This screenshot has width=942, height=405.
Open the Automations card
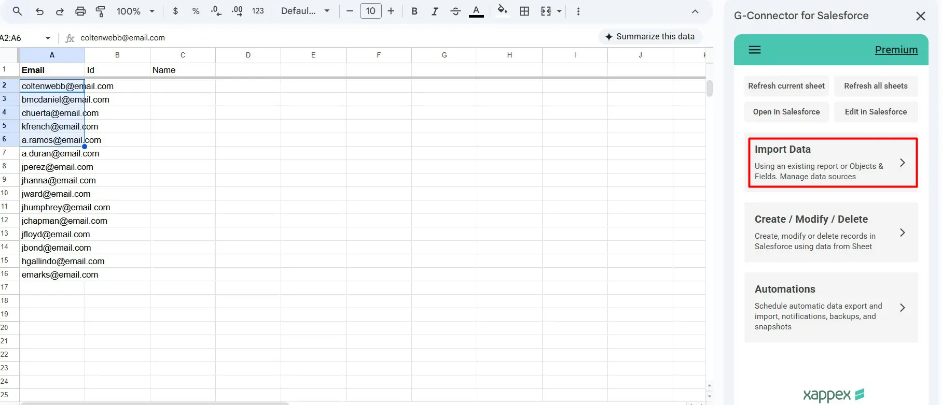[831, 308]
